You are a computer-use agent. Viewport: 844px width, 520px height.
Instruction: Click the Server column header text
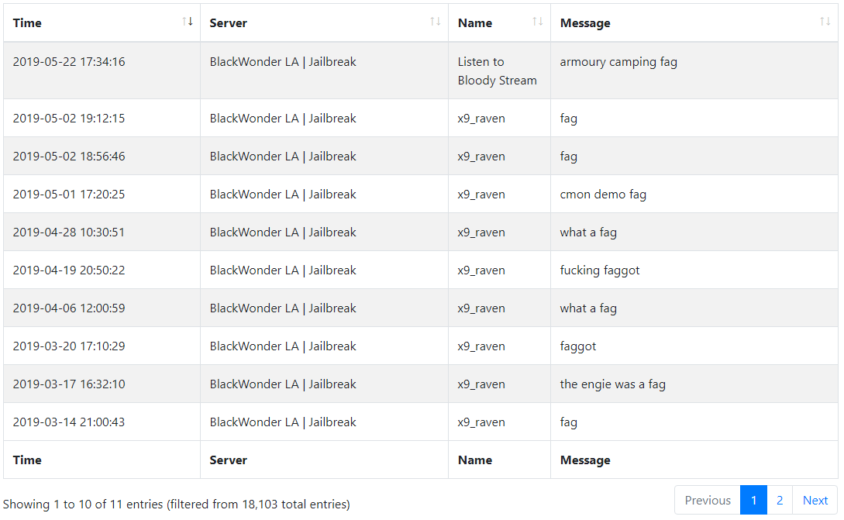(x=228, y=23)
